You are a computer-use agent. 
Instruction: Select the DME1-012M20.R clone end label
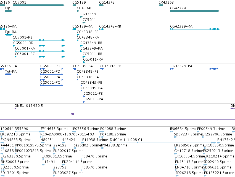[x=29, y=106]
